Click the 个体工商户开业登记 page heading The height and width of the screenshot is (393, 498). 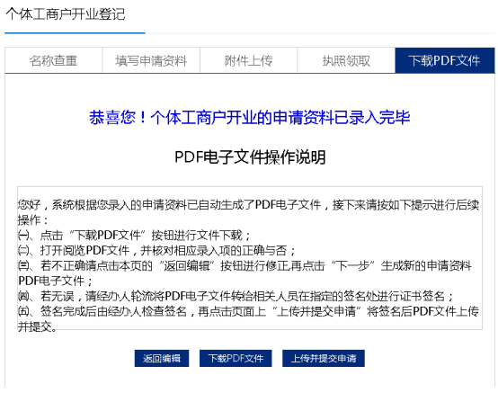(66, 14)
